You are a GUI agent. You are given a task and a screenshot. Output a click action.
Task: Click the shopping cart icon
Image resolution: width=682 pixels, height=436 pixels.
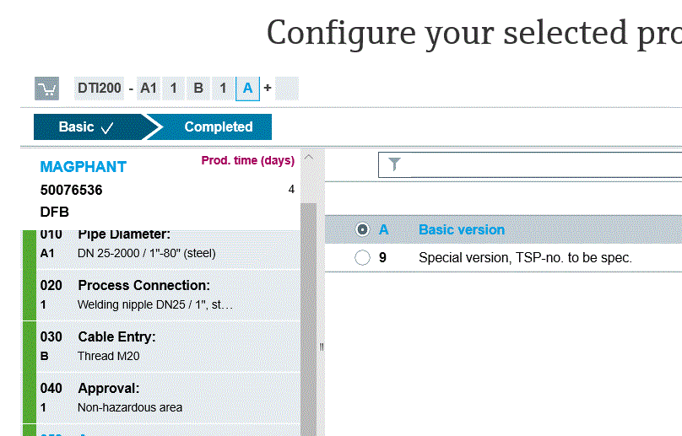[x=46, y=89]
